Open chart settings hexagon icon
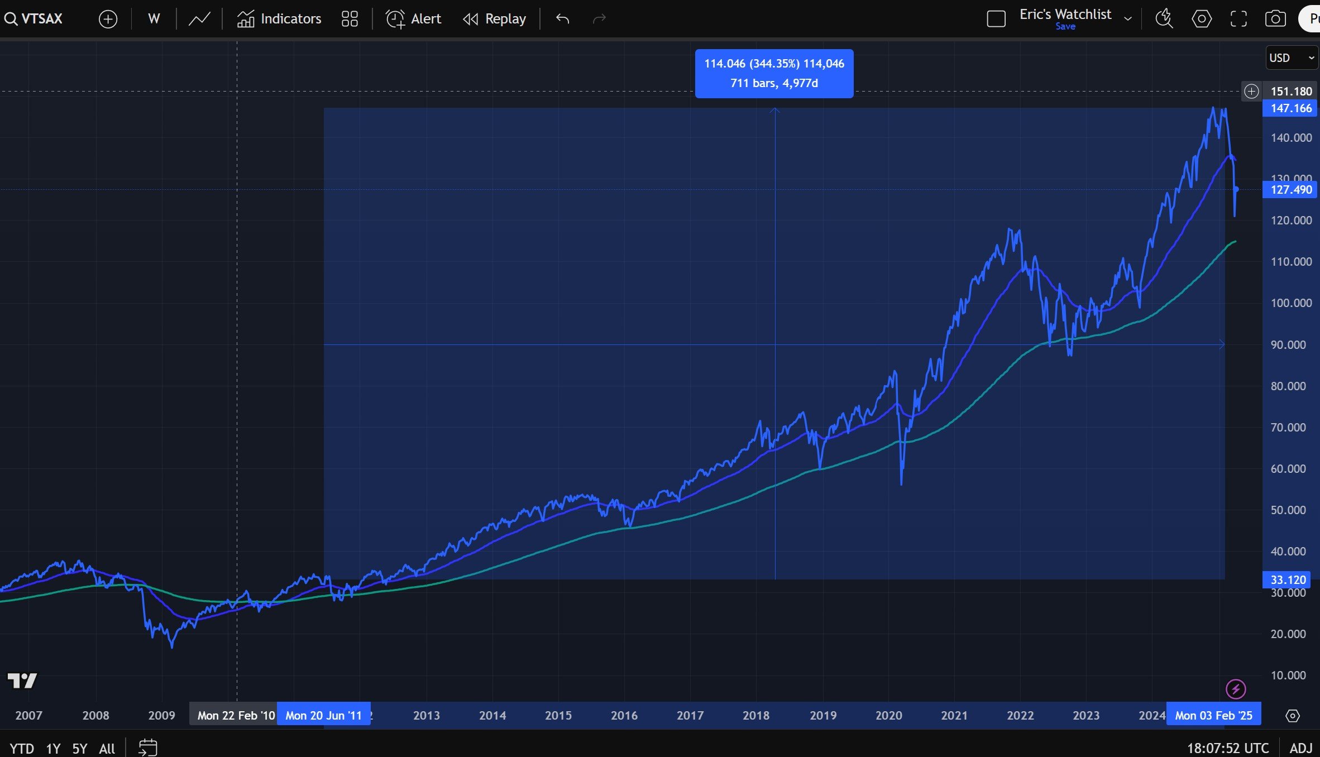Image resolution: width=1320 pixels, height=757 pixels. point(1202,19)
